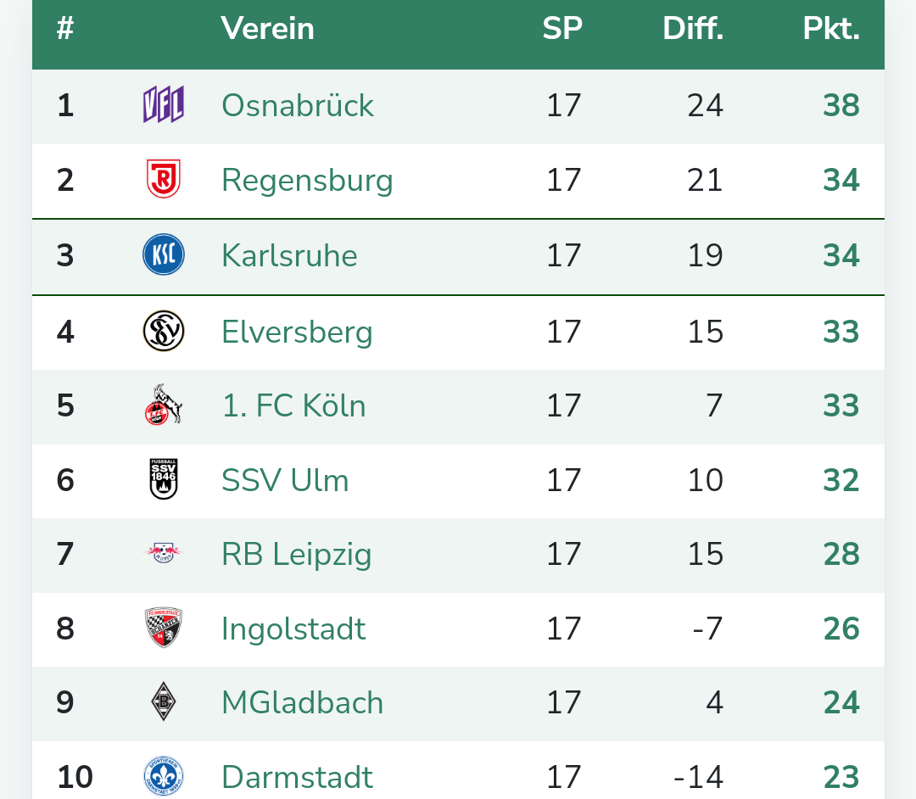916x799 pixels.
Task: Click the SP column header
Action: pyautogui.click(x=562, y=29)
